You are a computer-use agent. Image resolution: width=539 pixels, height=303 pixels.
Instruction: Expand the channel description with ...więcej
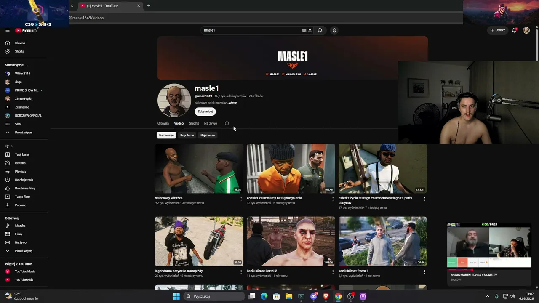pyautogui.click(x=232, y=103)
